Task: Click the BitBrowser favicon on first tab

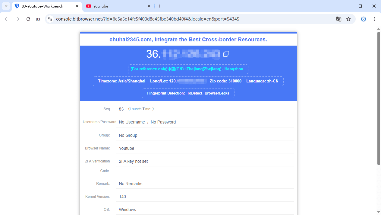Action: coord(17,6)
